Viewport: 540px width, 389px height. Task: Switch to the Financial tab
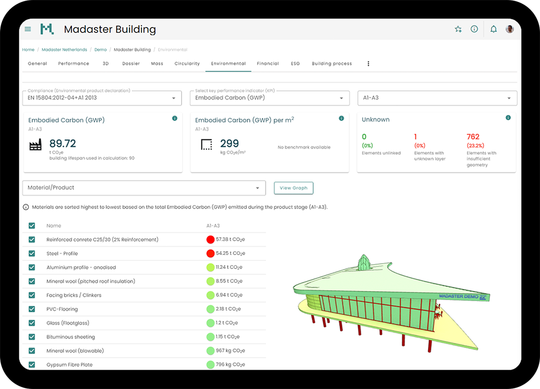click(268, 64)
